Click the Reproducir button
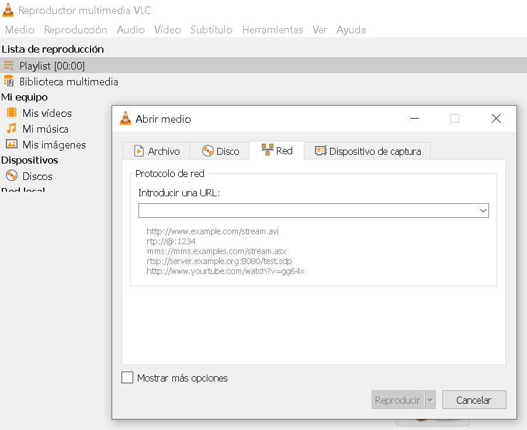 [398, 400]
